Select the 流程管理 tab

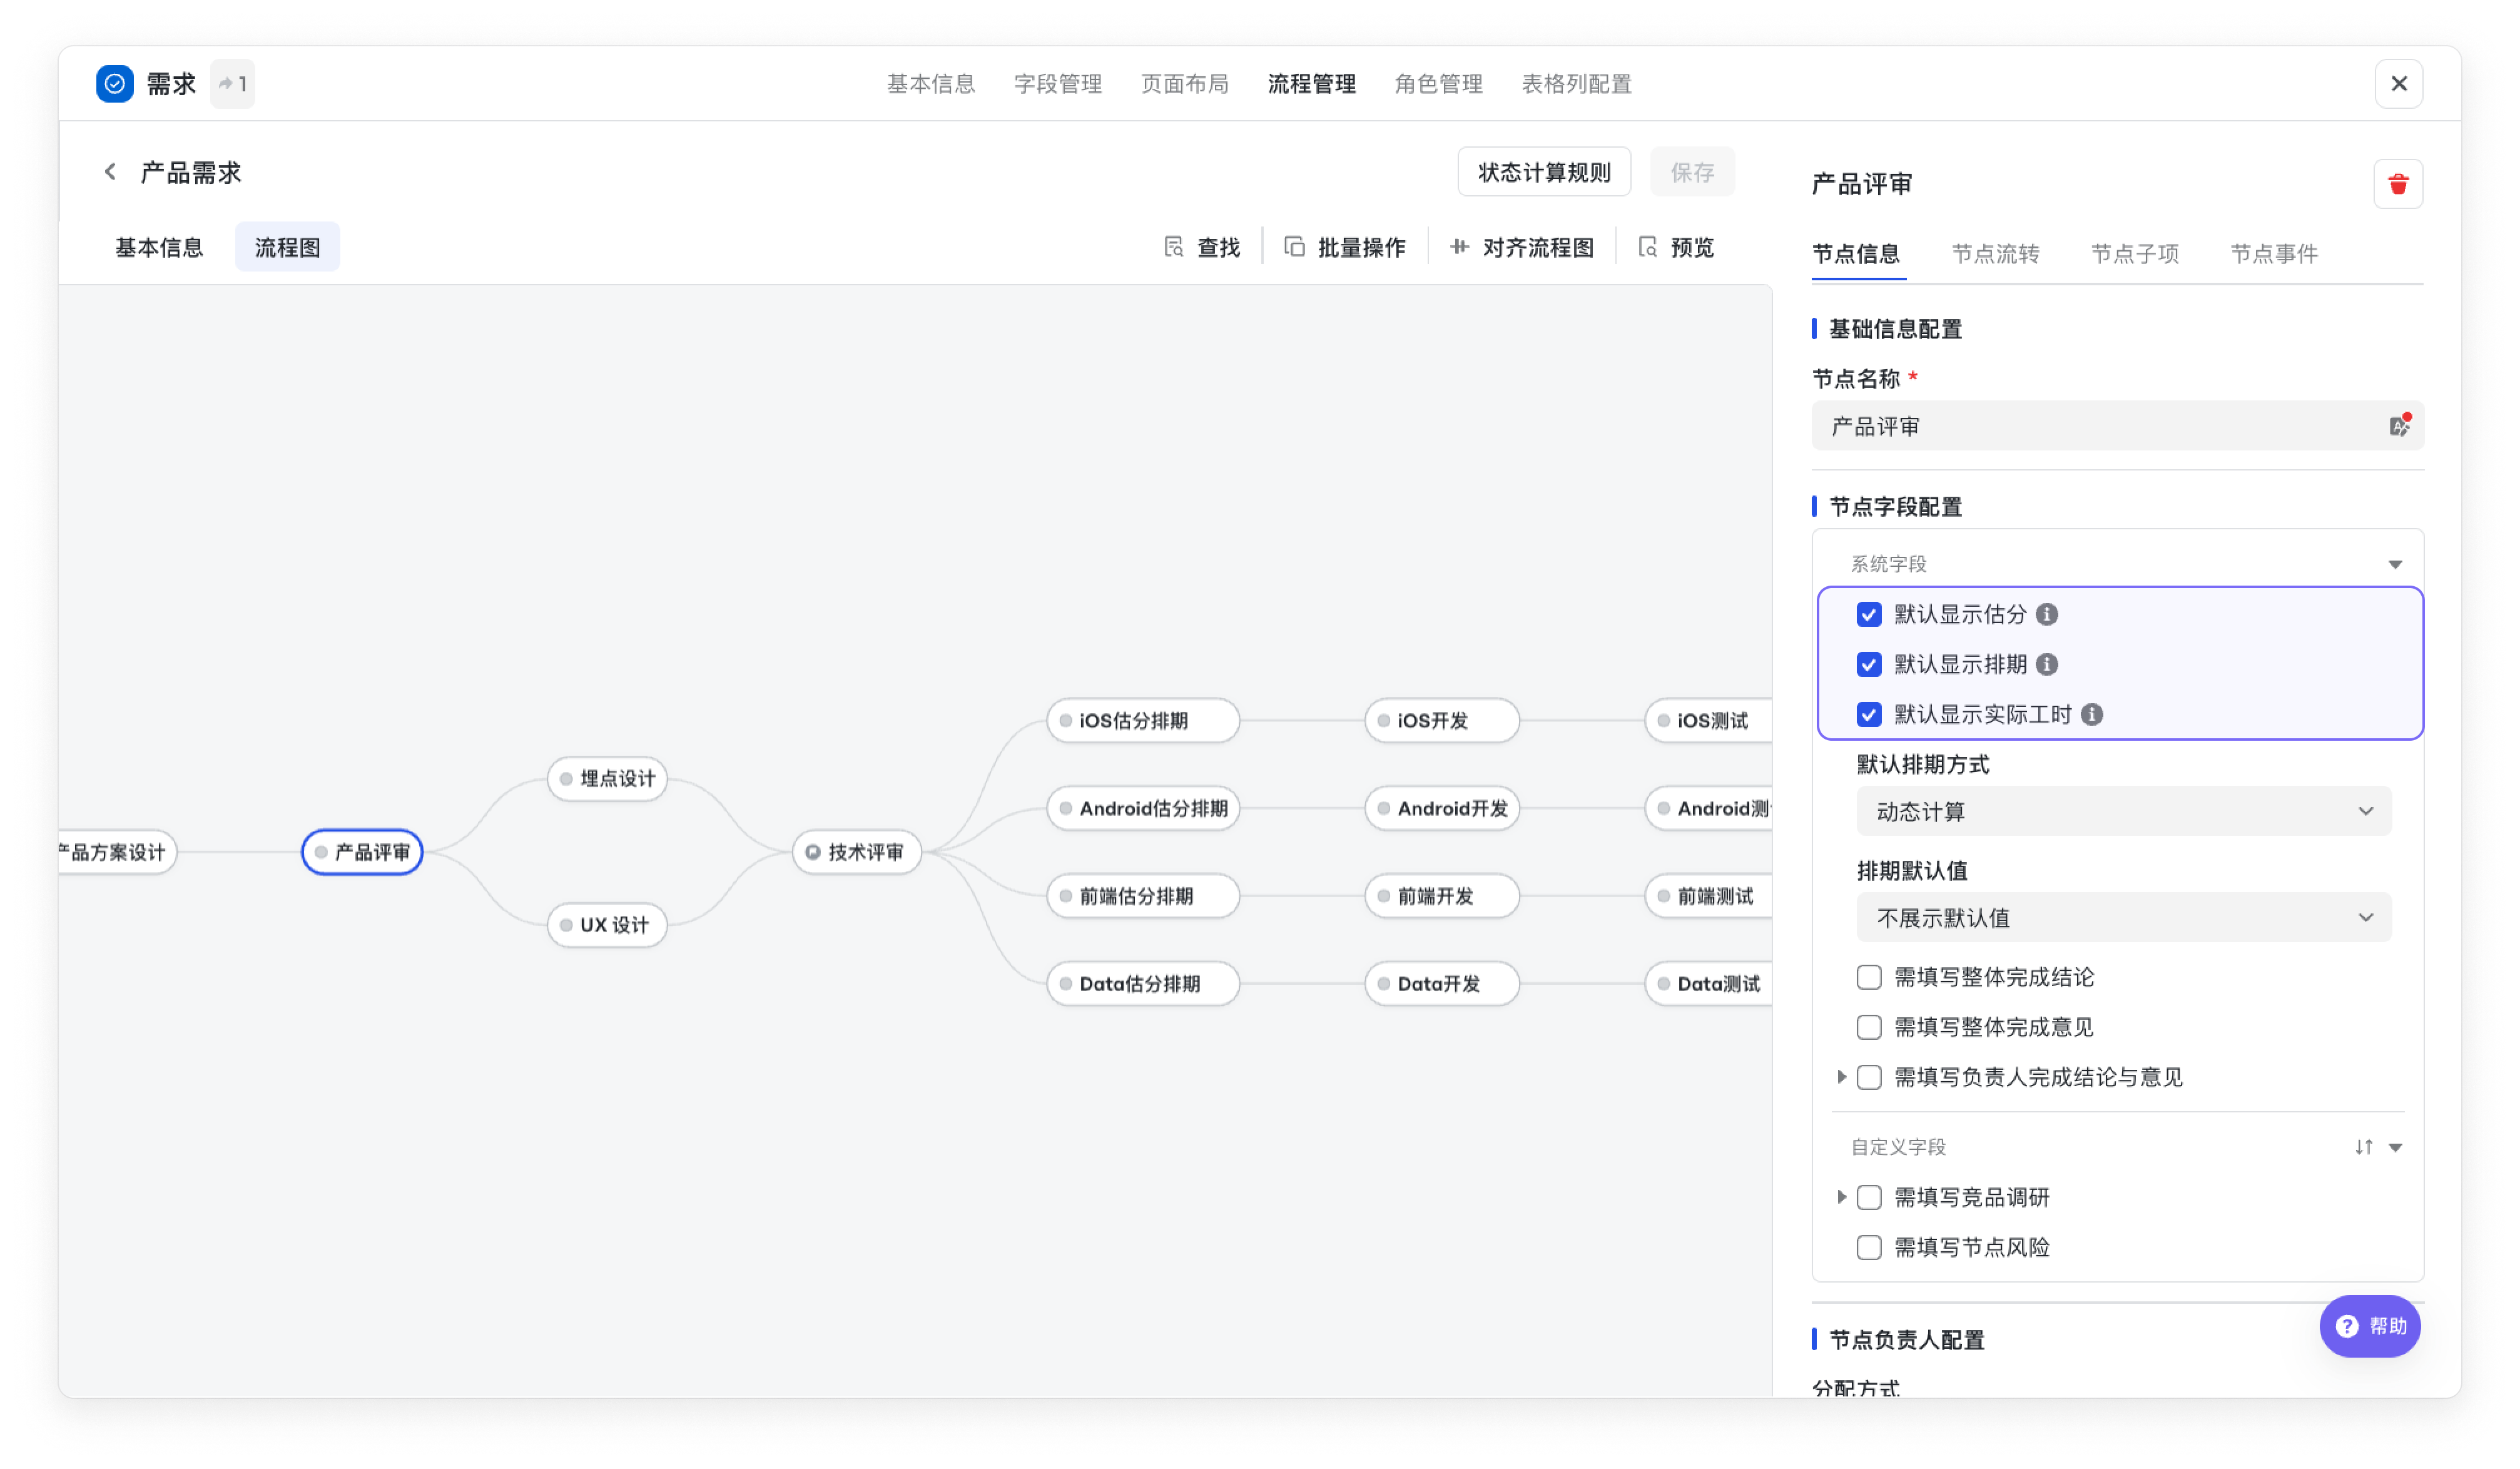(x=1311, y=84)
